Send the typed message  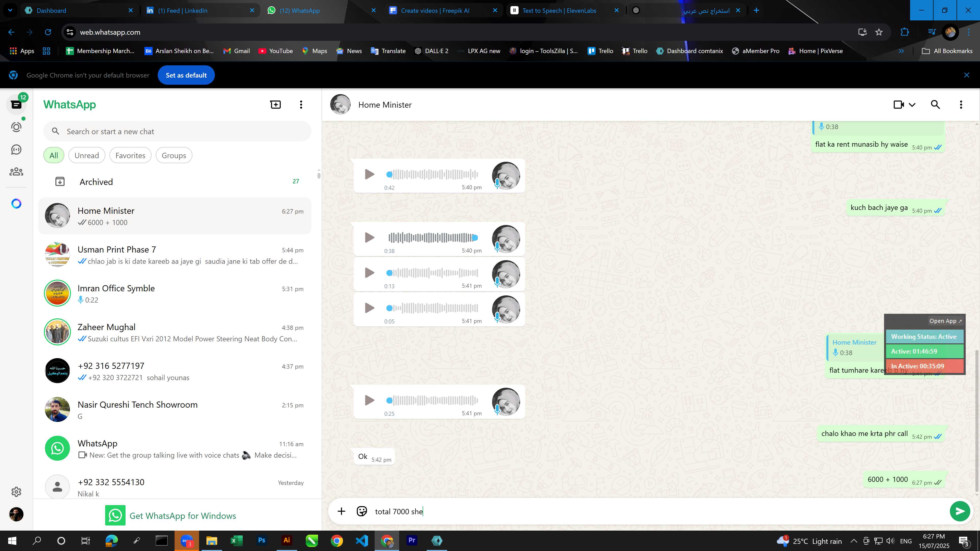coord(960,511)
